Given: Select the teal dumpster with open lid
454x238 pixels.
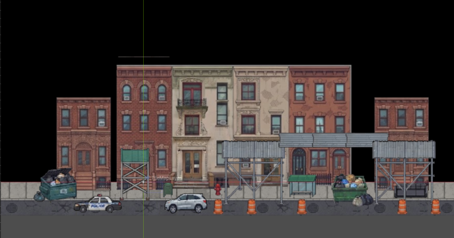Looking at the screenshot, I should pos(58,184).
